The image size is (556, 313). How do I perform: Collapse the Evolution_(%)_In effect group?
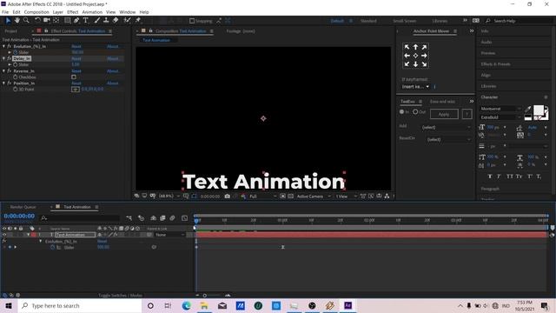click(x=3, y=46)
